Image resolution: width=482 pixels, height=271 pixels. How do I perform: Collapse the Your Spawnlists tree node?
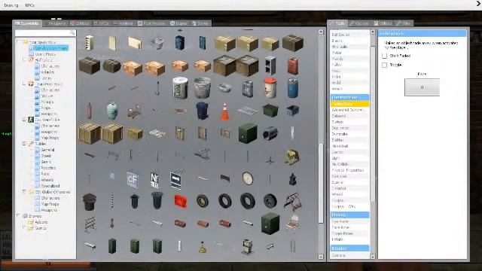(x=18, y=42)
